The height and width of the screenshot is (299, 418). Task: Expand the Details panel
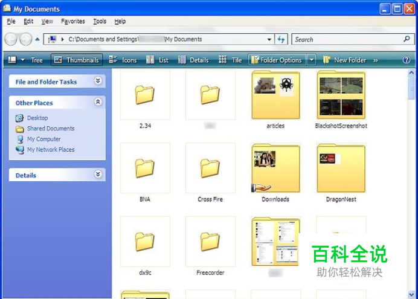coord(98,174)
